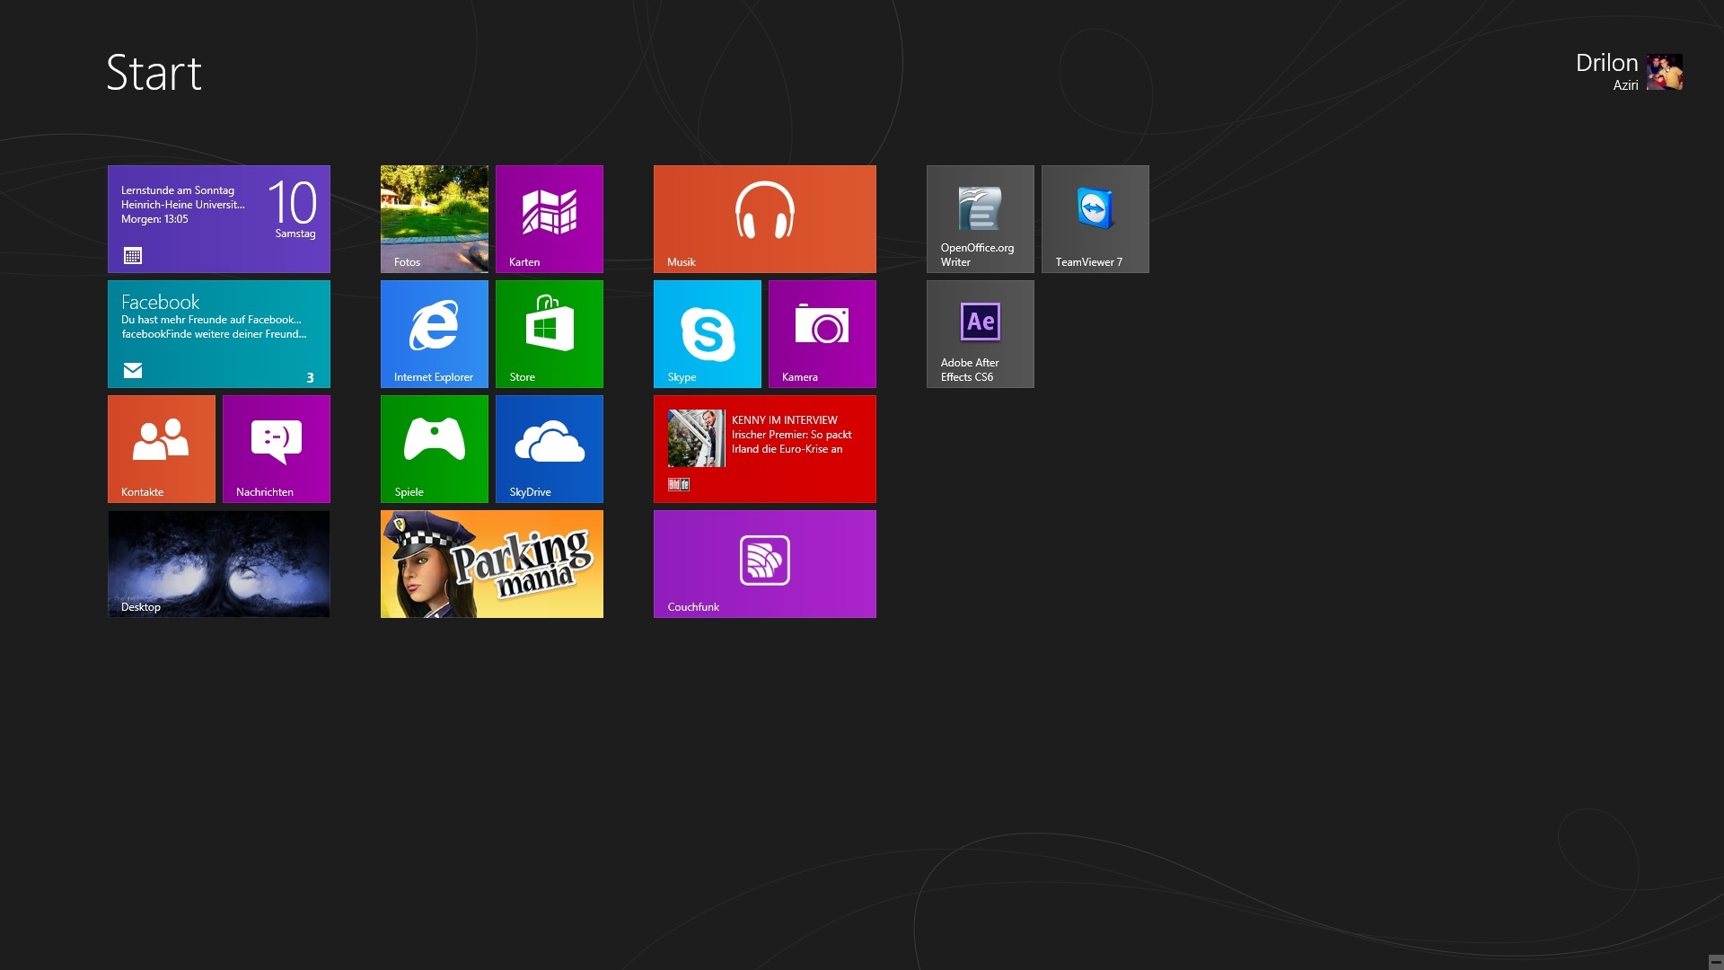
Task: Open the Couchfunk app tile
Action: point(764,563)
